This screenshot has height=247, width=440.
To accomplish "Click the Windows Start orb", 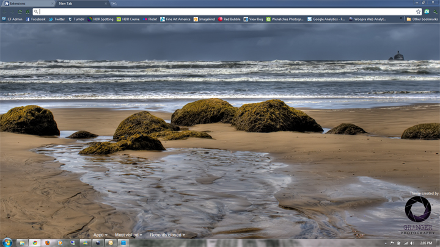I will (x=7, y=242).
